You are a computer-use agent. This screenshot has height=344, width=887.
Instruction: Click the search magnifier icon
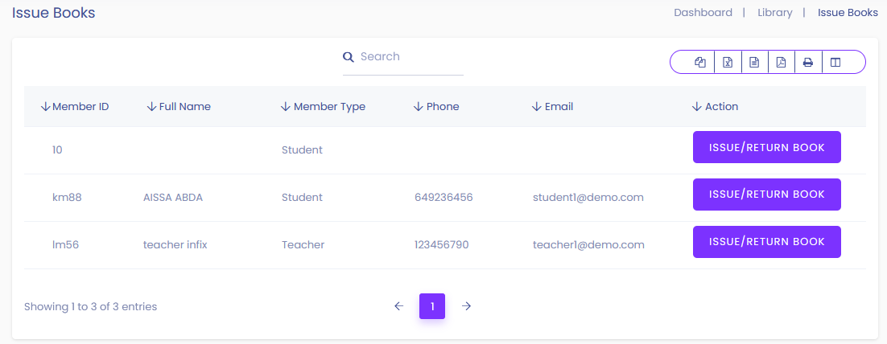[349, 56]
